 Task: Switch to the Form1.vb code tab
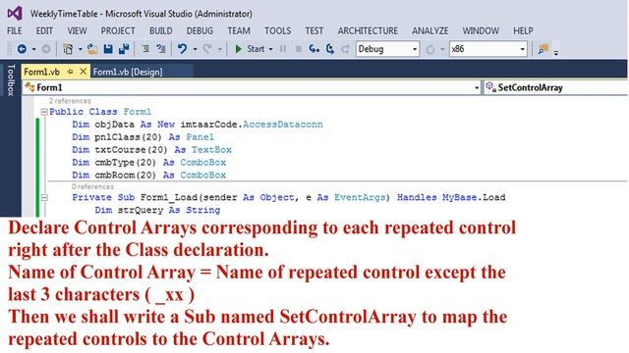[x=41, y=72]
